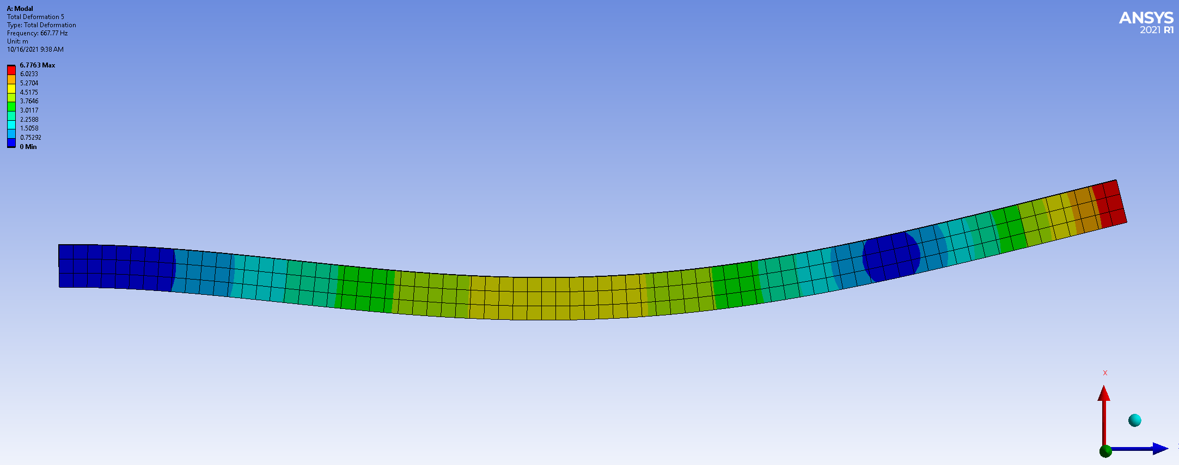Click the '5.2704' legend value
Viewport: 1179px width, 465px height.
pyautogui.click(x=29, y=83)
